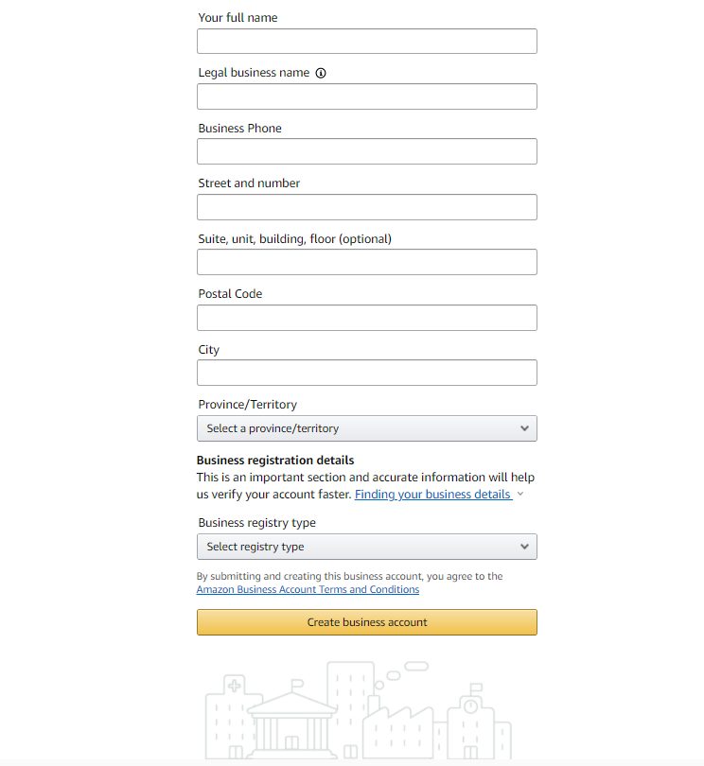
Task: Click the chevron on the Province/Territory dropdown
Action: (524, 428)
